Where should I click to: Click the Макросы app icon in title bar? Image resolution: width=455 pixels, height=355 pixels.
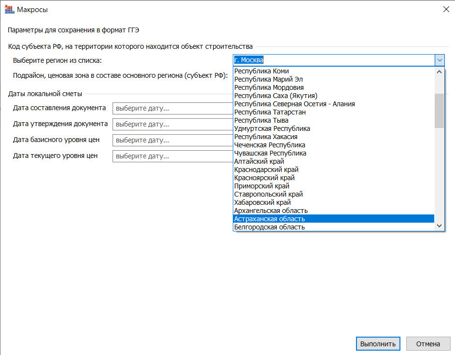click(x=9, y=9)
